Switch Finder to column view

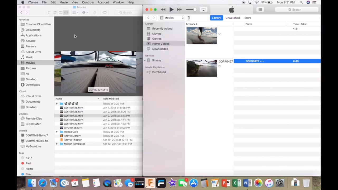tap(60, 12)
